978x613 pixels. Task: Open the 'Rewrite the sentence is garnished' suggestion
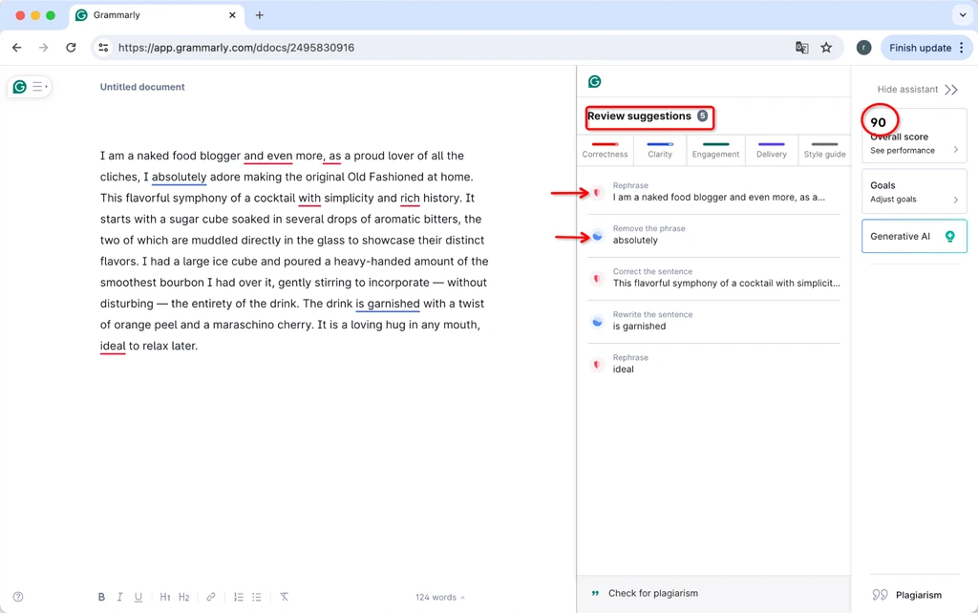click(x=714, y=321)
